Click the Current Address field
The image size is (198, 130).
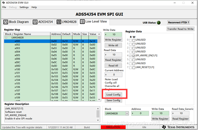pos(114,75)
